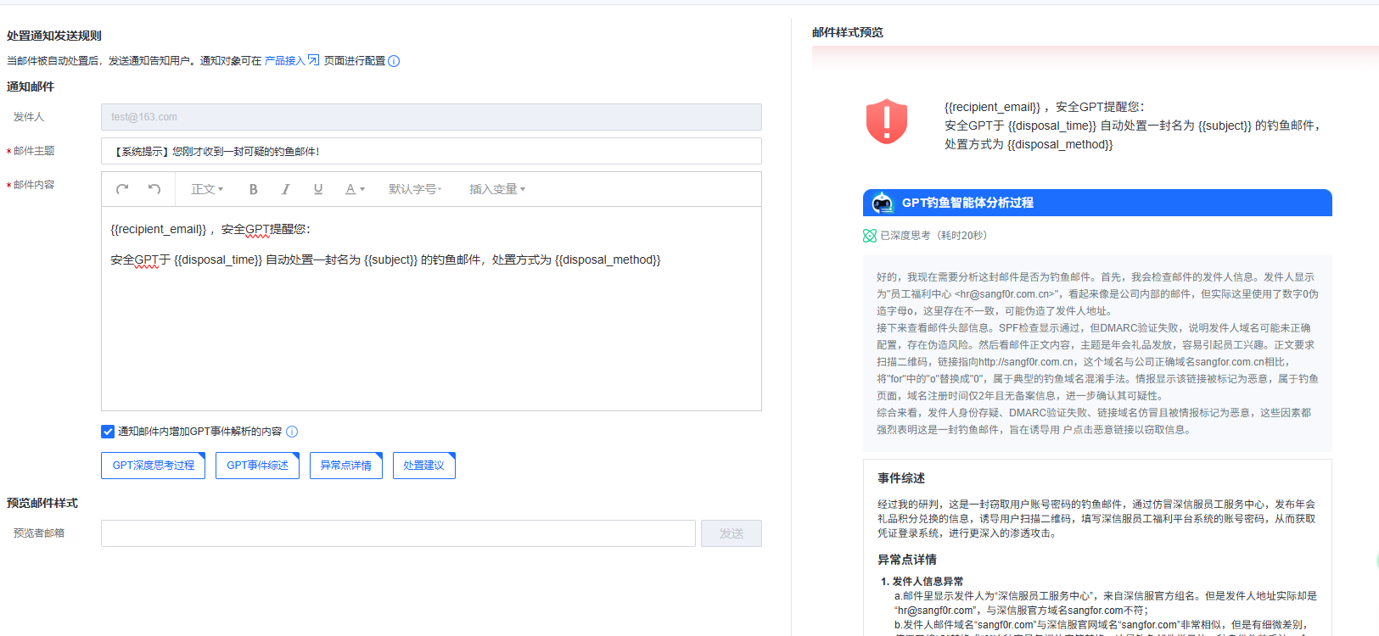Screen dimensions: 1379x636
Task: Toggle the GPT事件综述 section tag
Action: (257, 466)
